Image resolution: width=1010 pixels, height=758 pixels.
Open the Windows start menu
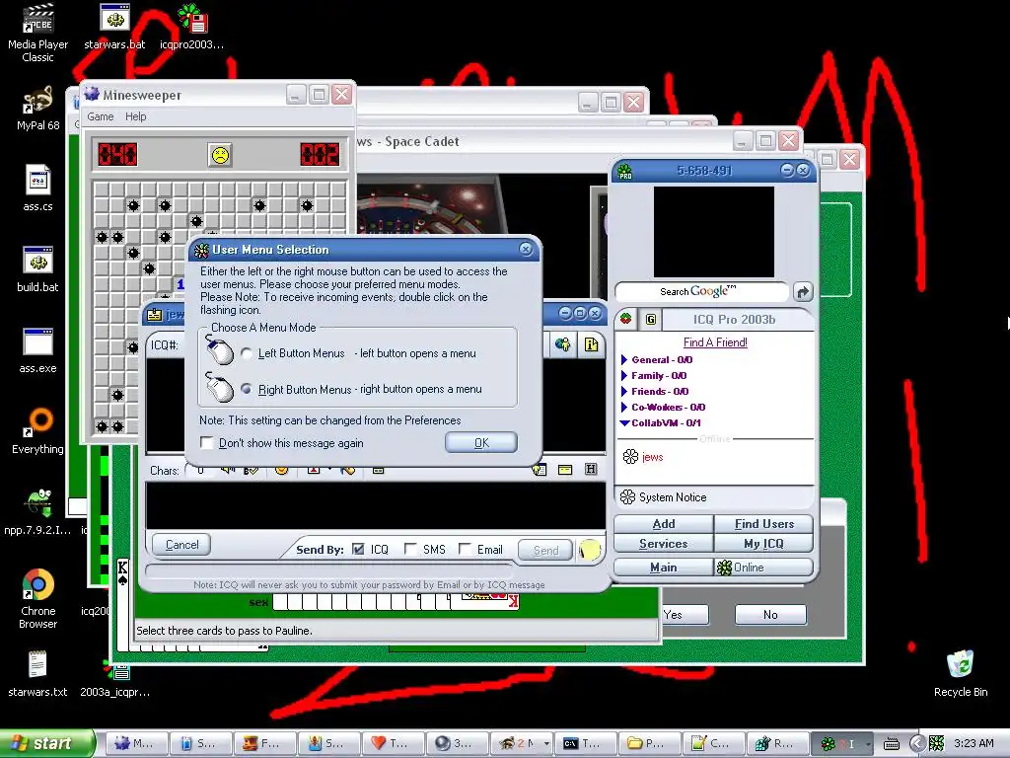46,743
